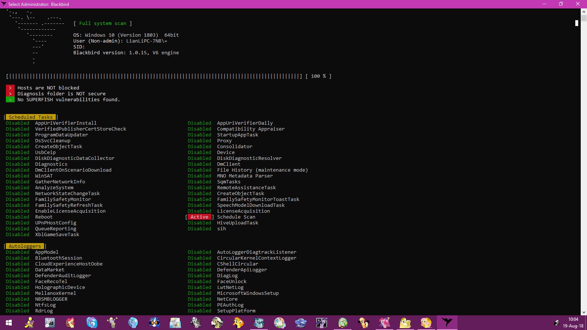Launch the Twilight Sparkle command-prompt taskbar icon

322,323
